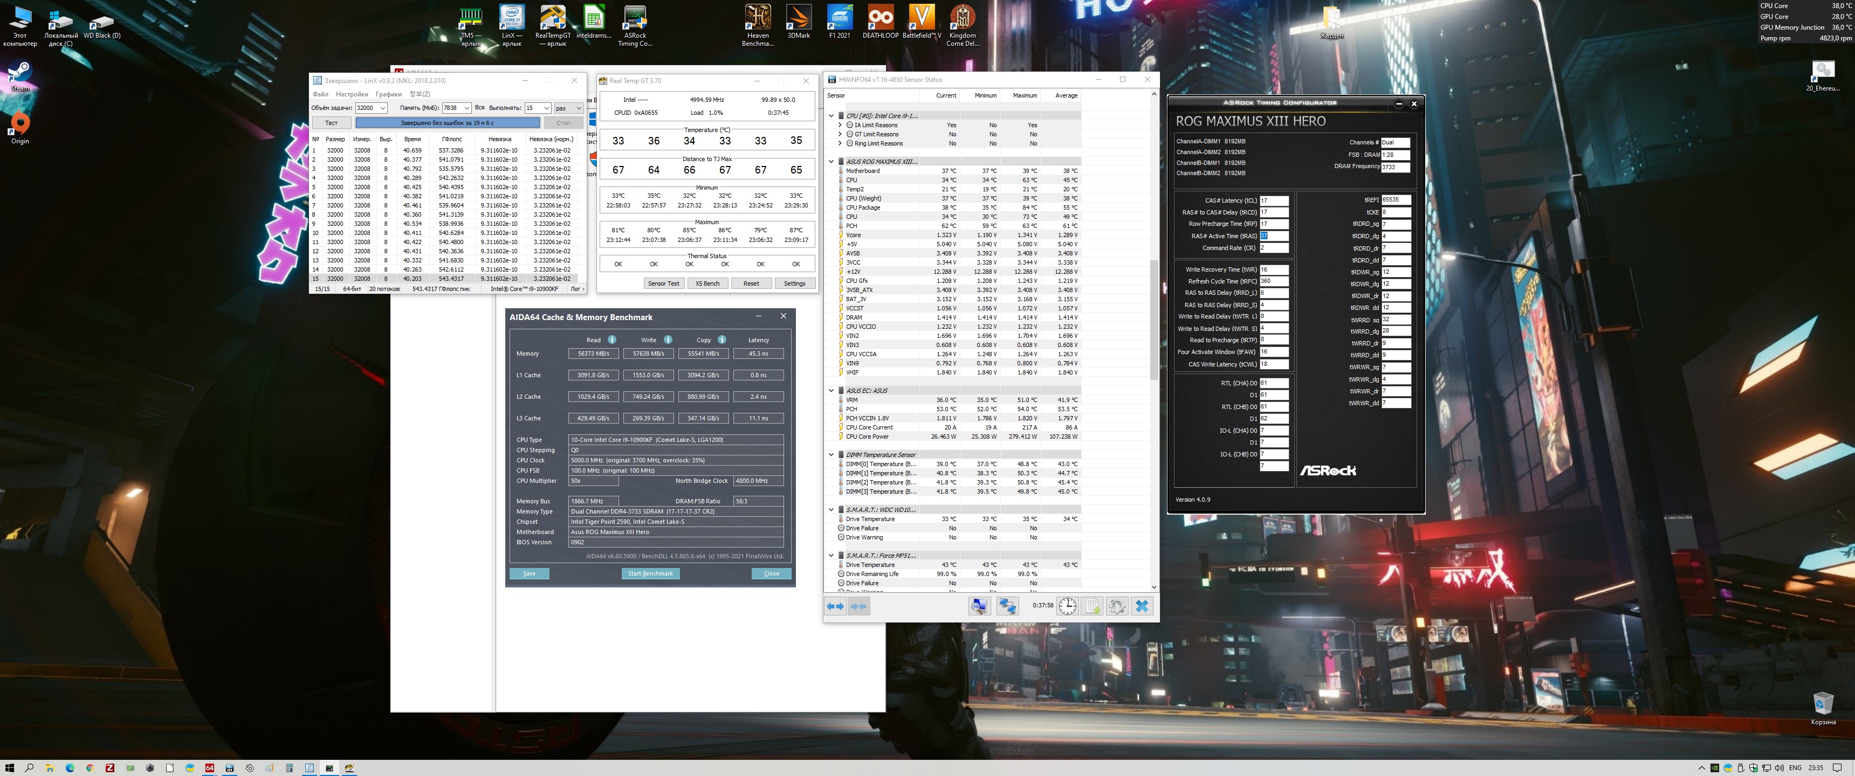Click Start Benchmark button in AIDA64

(x=650, y=574)
